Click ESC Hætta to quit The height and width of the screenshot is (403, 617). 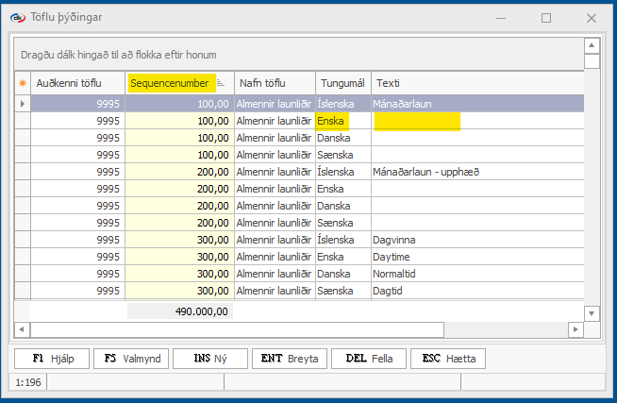click(x=448, y=359)
